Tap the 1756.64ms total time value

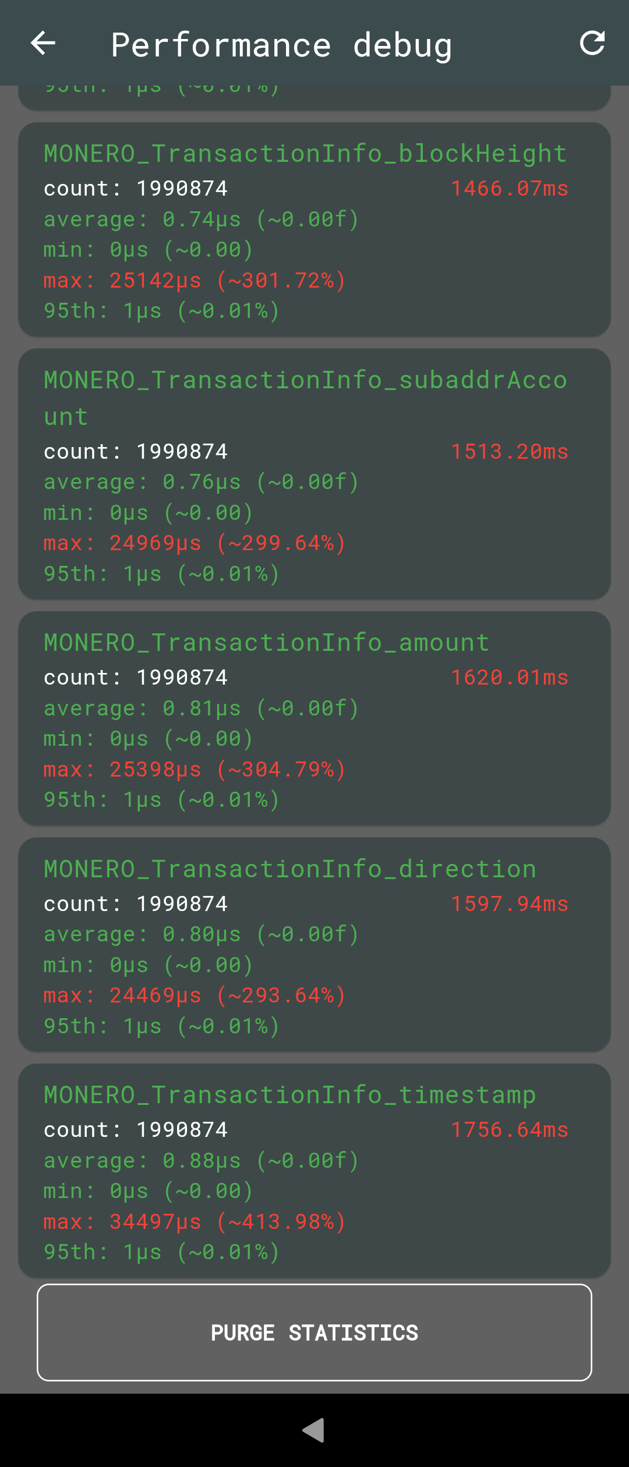pos(510,1129)
